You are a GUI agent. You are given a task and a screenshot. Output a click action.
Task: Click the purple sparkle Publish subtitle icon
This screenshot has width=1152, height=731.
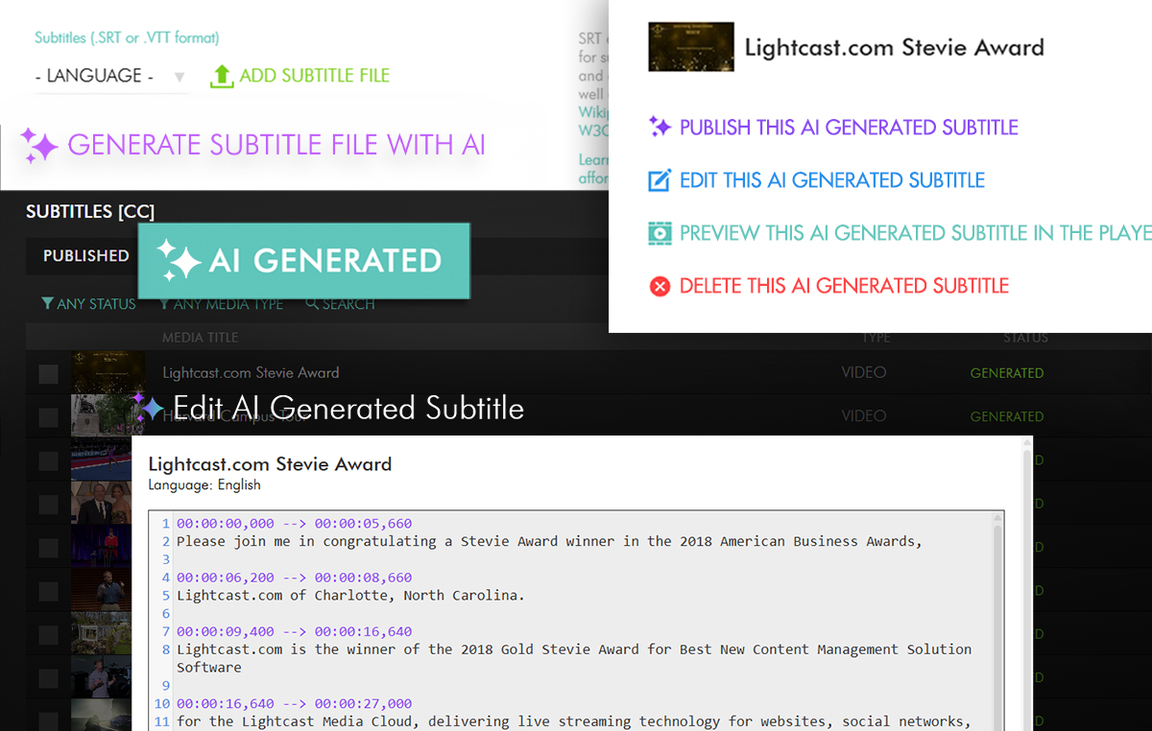[x=660, y=128]
